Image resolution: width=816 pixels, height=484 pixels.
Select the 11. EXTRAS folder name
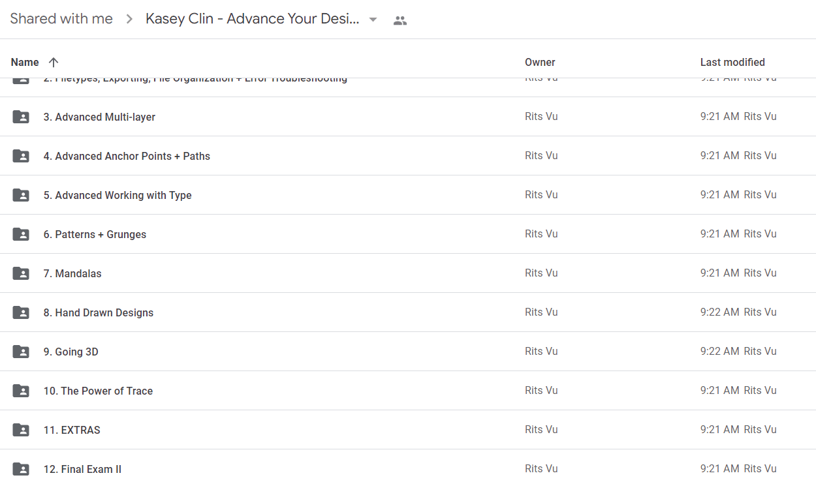[x=72, y=431]
